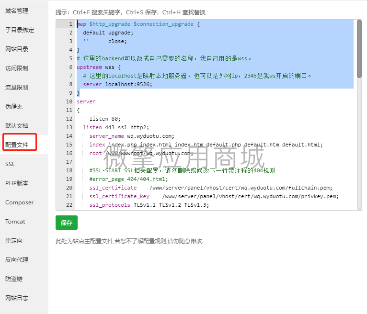Open the 访问限制 tab
This screenshot has height=314, width=367.
tap(17, 68)
